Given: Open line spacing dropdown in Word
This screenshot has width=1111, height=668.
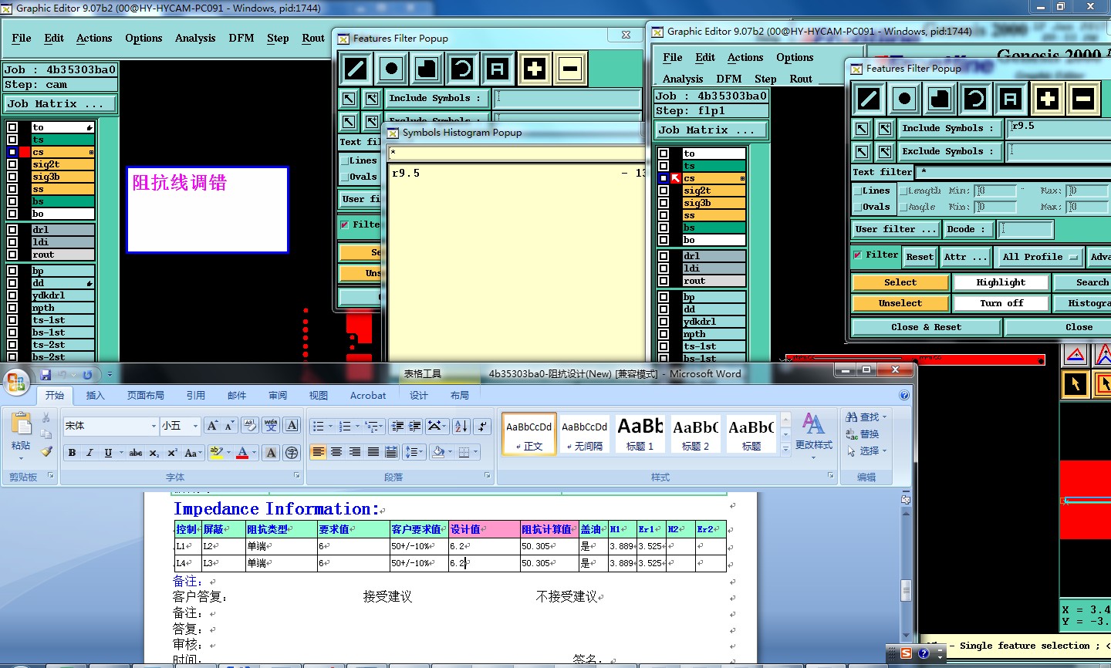Looking at the screenshot, I should tap(414, 452).
